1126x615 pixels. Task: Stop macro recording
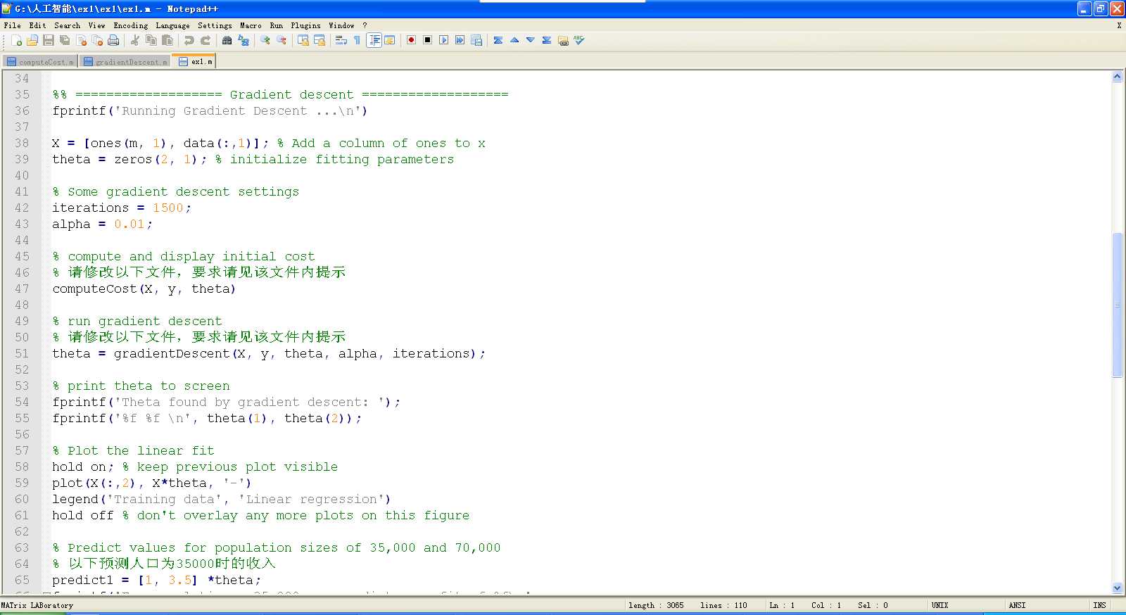tap(427, 40)
